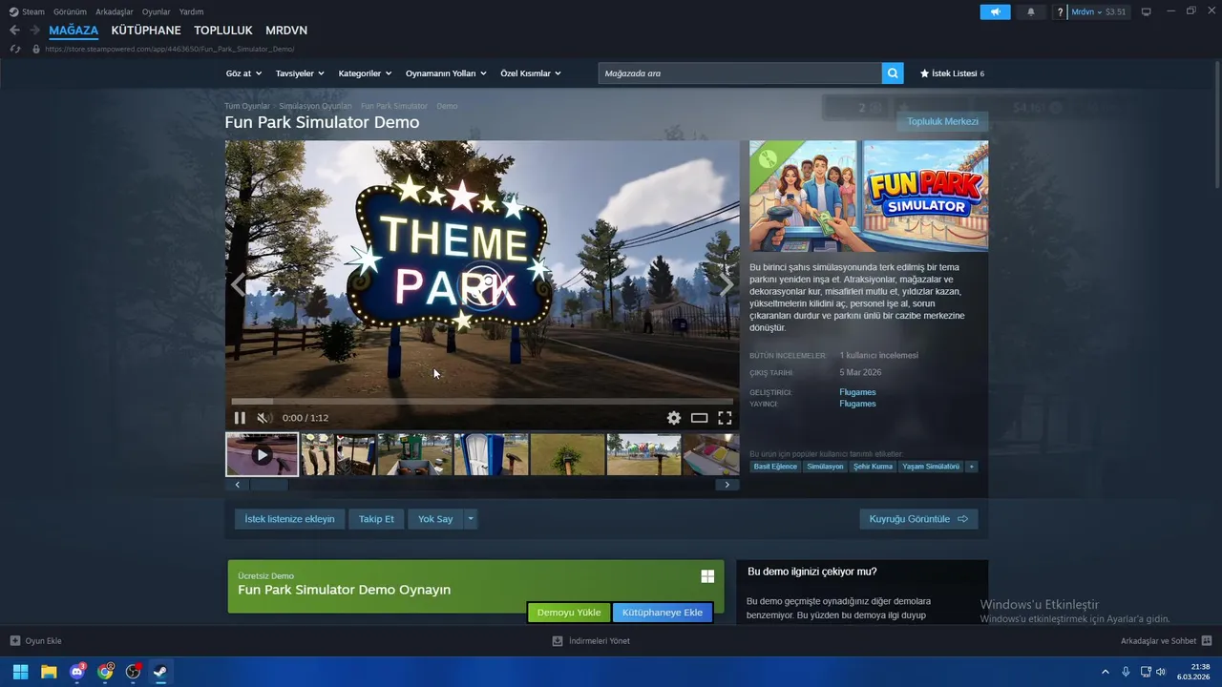Click Tüm Oyunlar breadcrumb

coord(247,106)
